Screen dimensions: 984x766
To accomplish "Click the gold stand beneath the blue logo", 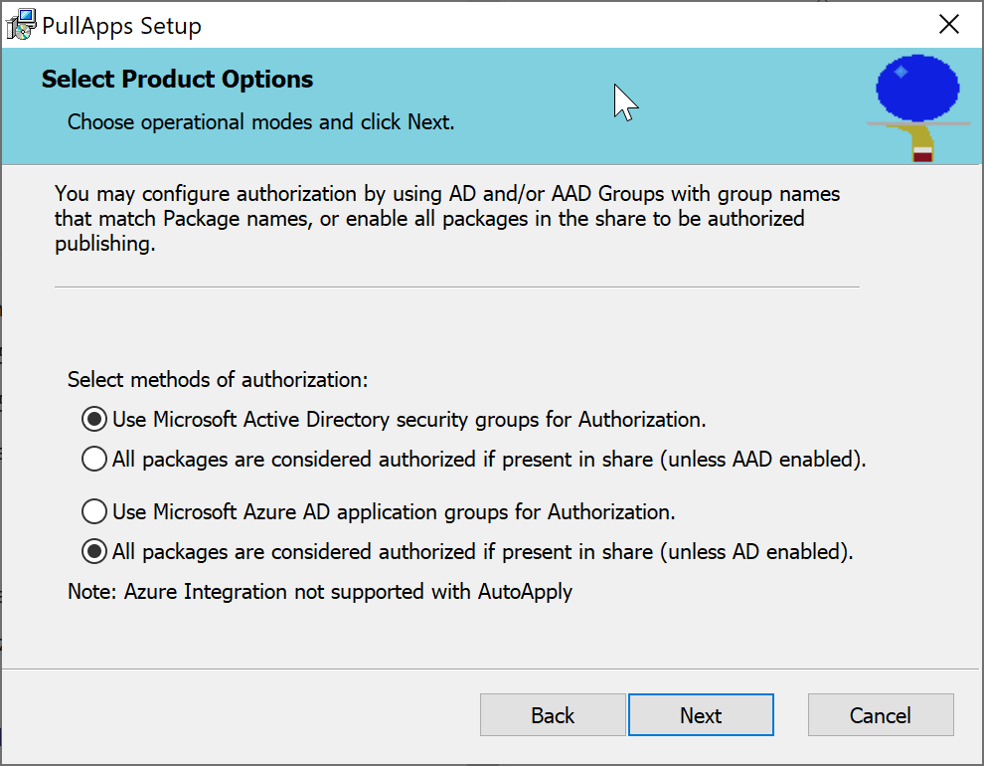I will point(919,142).
